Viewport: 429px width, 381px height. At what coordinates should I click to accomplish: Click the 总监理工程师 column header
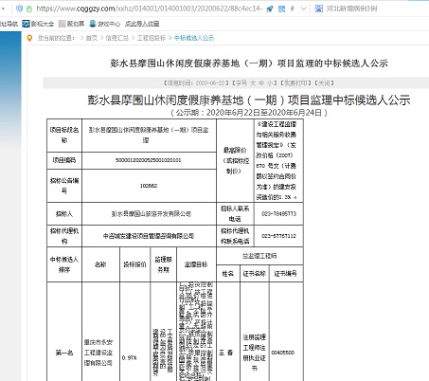point(259,256)
